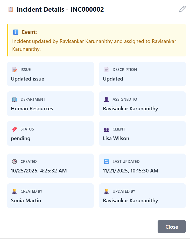Click the Department building icon
190x239 pixels.
point(15,99)
